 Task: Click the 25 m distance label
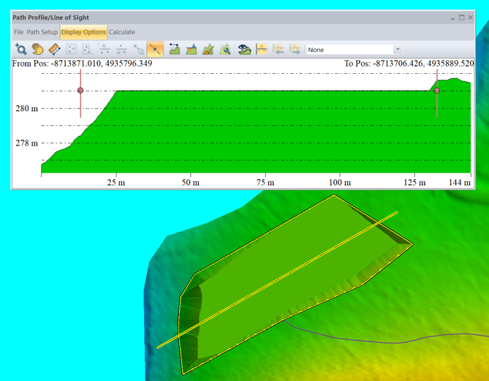click(116, 183)
